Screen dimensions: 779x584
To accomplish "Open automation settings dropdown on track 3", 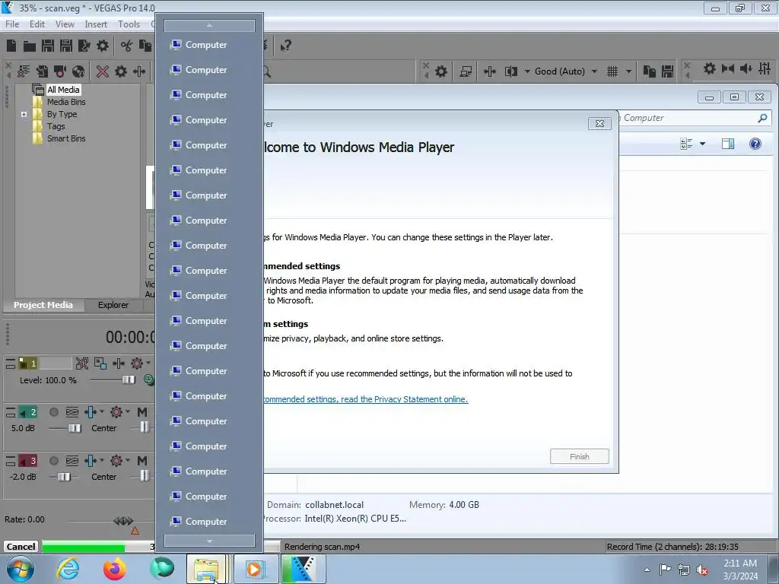I will click(x=128, y=460).
